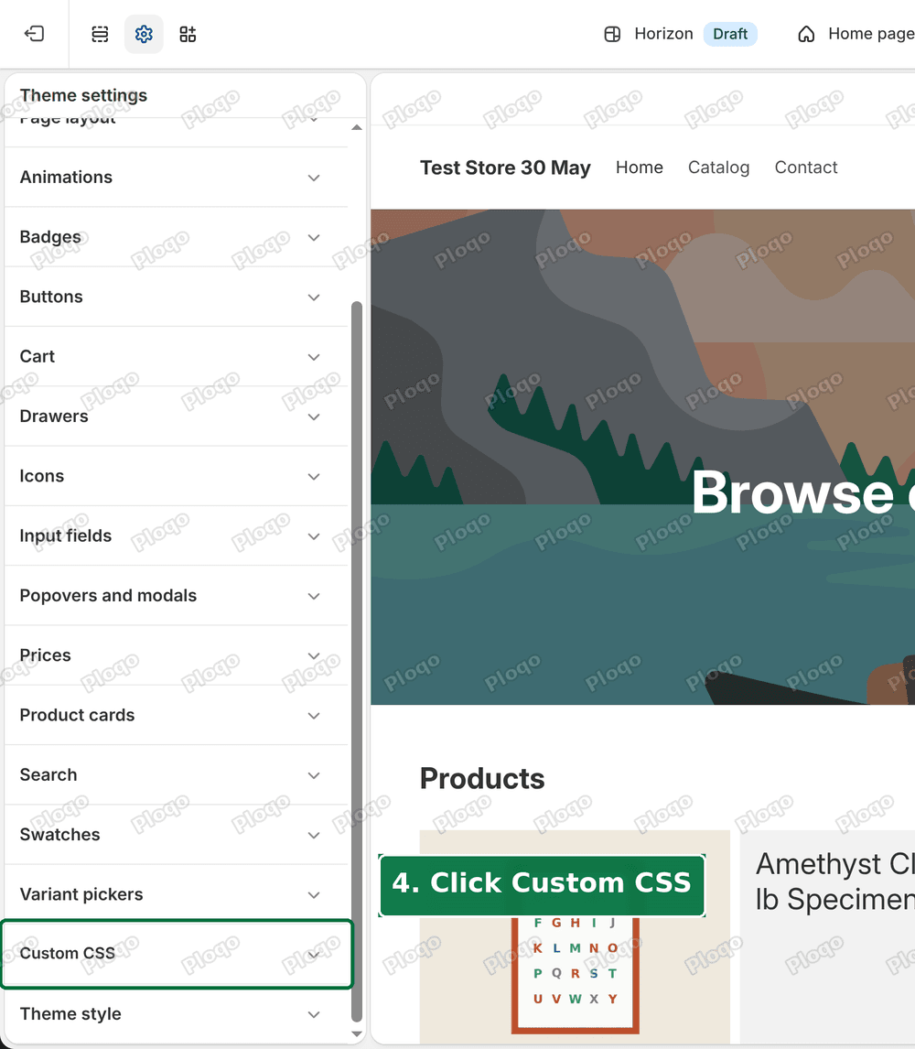This screenshot has width=915, height=1049.
Task: Expand the Theme style section
Action: 176,1013
